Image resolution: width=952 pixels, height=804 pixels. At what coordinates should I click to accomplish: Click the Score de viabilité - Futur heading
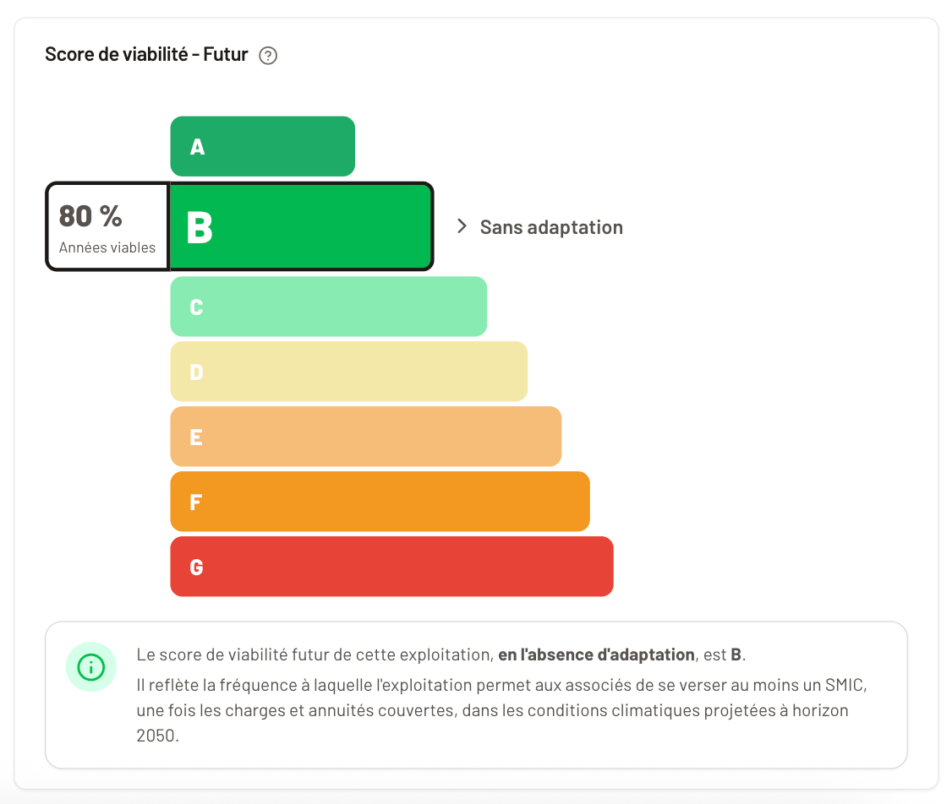tap(146, 55)
